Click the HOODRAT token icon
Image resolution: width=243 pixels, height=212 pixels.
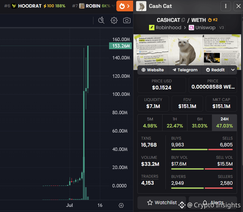coord(14,6)
